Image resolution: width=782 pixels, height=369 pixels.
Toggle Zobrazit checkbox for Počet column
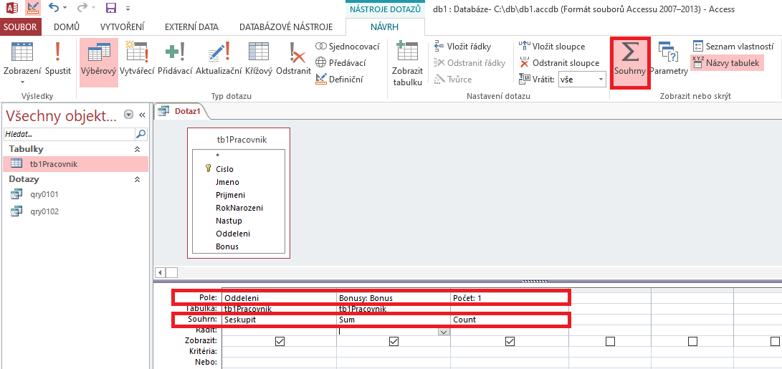click(510, 342)
